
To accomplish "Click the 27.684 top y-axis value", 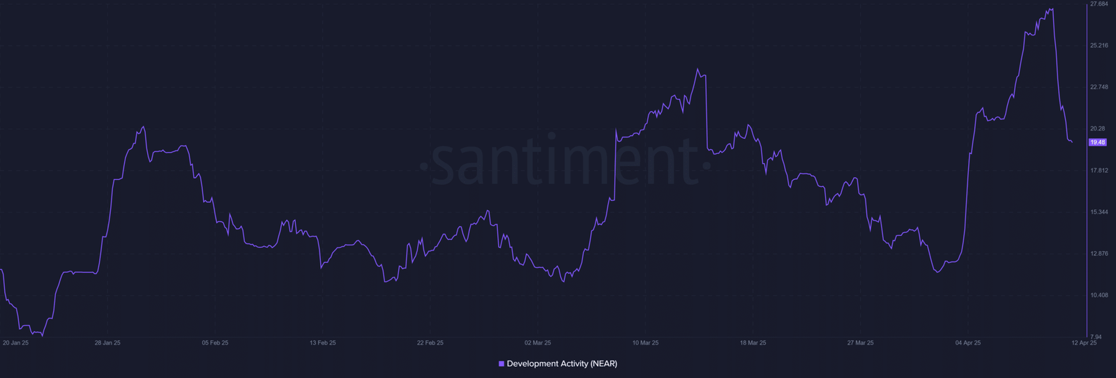I will point(1099,4).
